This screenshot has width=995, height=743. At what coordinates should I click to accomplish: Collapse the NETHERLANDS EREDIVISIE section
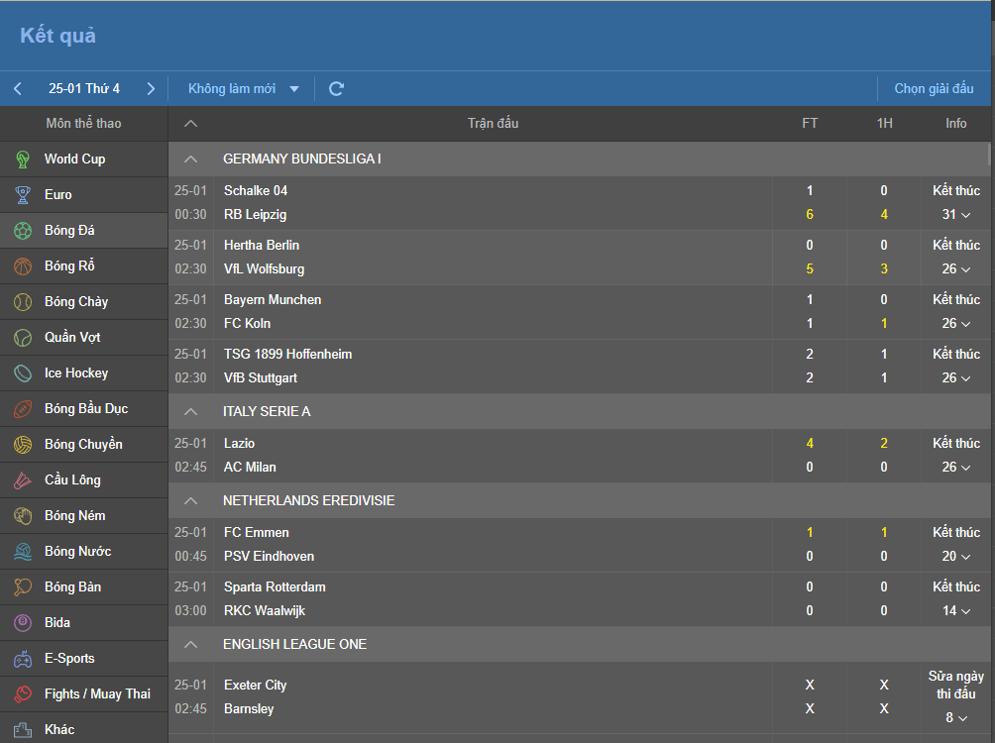[x=190, y=501]
